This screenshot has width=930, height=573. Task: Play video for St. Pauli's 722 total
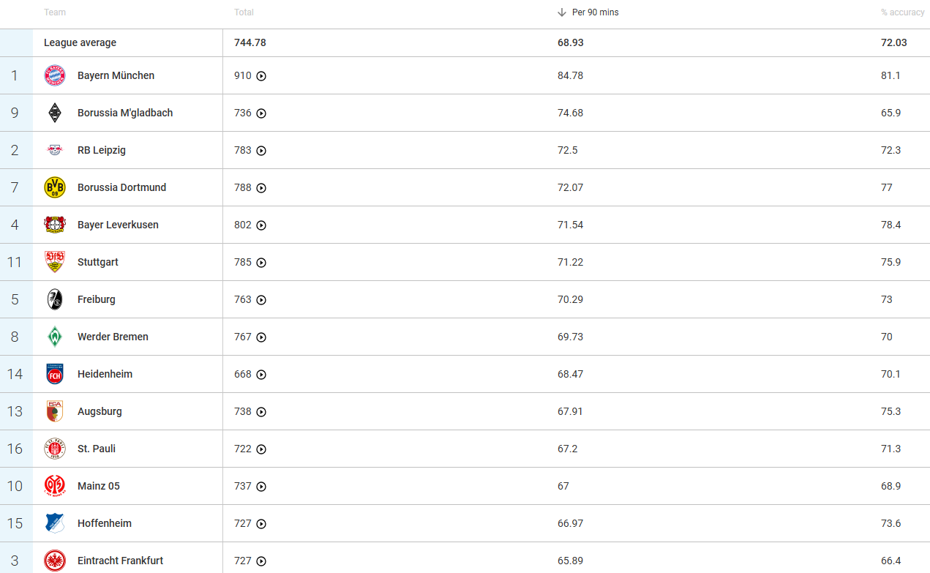coord(261,449)
